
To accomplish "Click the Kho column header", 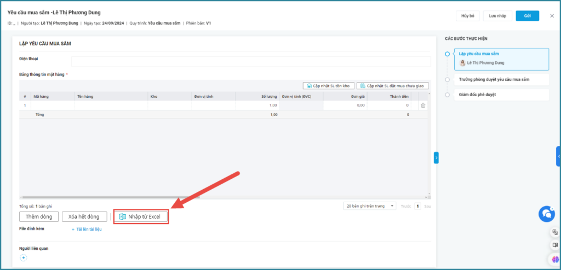I will pyautogui.click(x=170, y=96).
